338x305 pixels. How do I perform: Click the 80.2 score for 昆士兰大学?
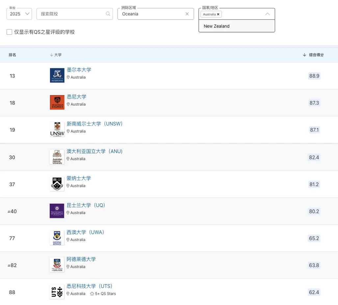click(314, 211)
